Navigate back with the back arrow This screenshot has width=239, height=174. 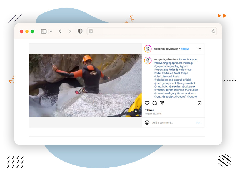click(60, 31)
